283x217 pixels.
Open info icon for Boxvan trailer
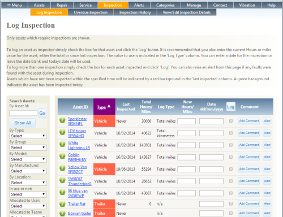(62, 213)
